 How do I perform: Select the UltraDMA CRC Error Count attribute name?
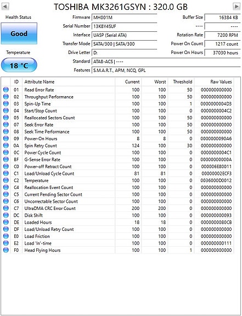pos(50,208)
